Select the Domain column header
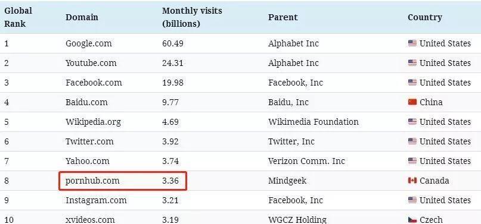This screenshot has height=224, width=481. click(x=82, y=17)
